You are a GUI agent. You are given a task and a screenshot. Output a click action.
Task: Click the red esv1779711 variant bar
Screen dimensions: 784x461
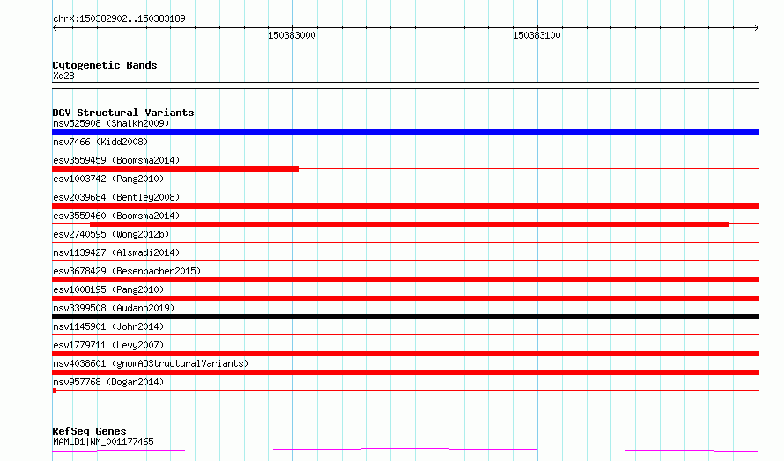(405, 354)
